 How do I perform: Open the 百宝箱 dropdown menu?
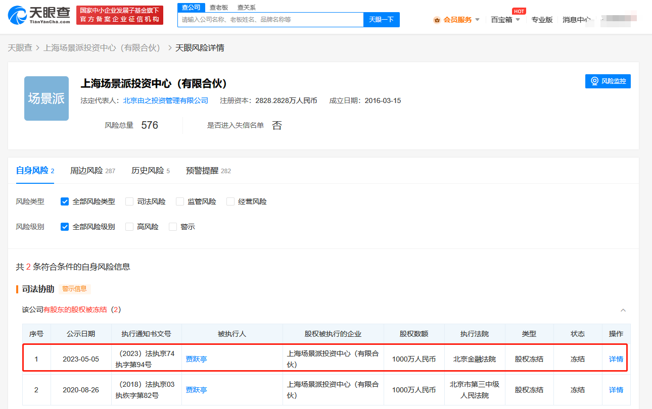[505, 20]
